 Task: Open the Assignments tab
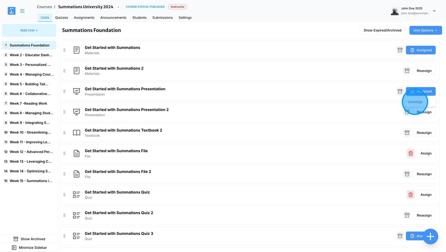[x=84, y=17]
